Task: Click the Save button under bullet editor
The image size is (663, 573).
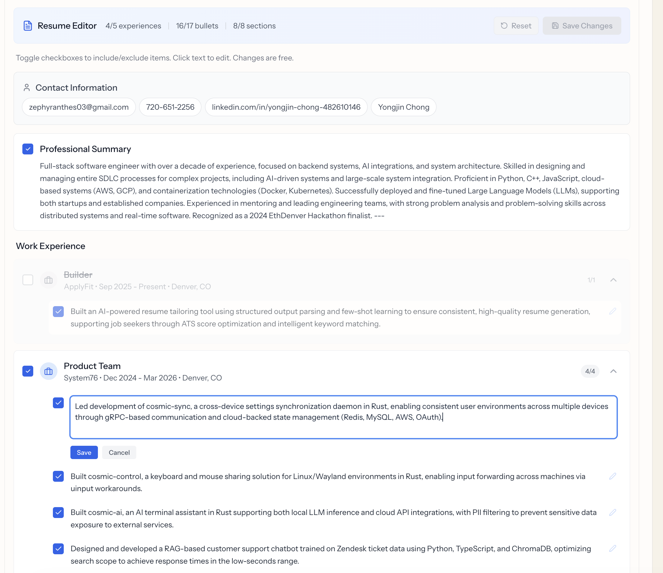Action: pyautogui.click(x=84, y=452)
